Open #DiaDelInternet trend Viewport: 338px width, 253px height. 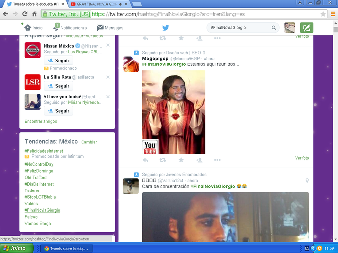(x=39, y=184)
